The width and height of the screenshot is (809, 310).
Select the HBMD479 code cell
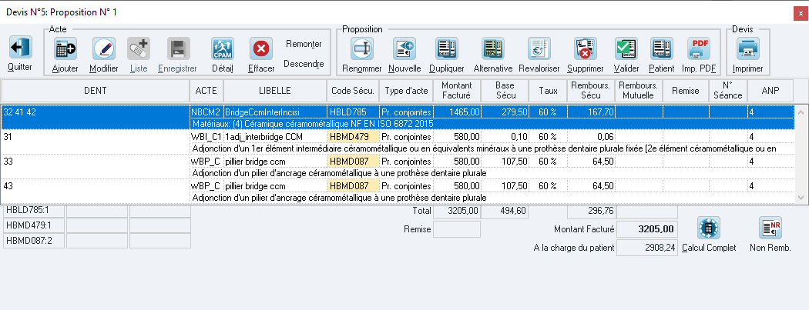coord(353,137)
